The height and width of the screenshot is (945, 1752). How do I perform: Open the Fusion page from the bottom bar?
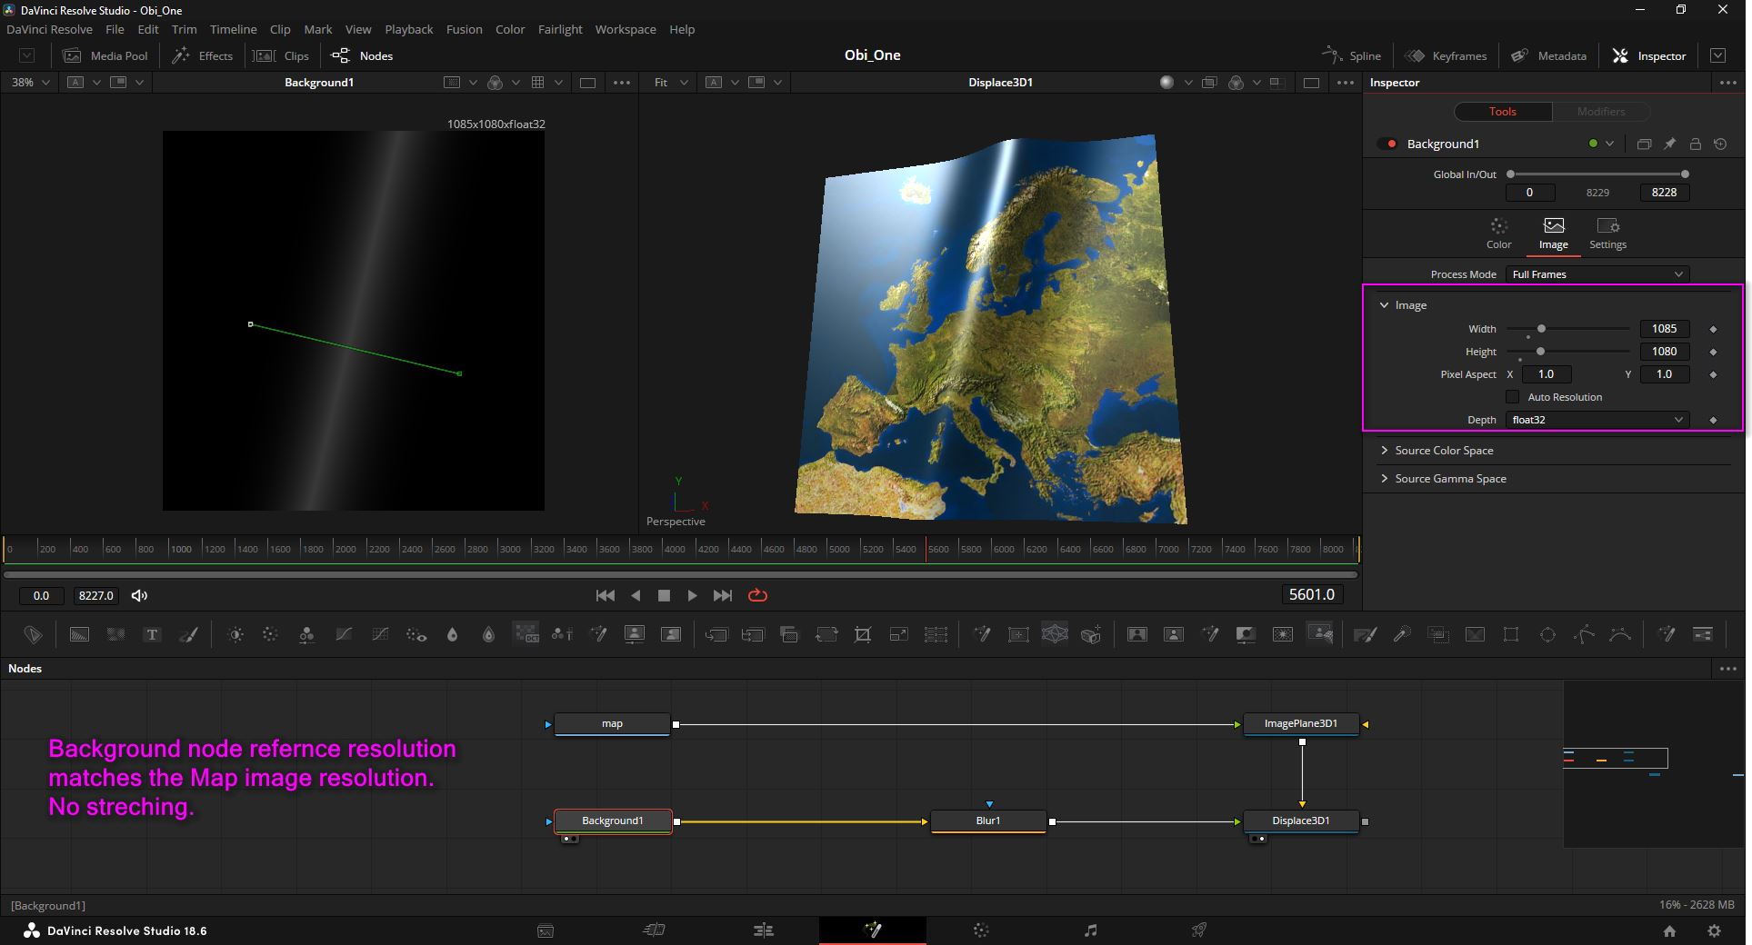[873, 930]
